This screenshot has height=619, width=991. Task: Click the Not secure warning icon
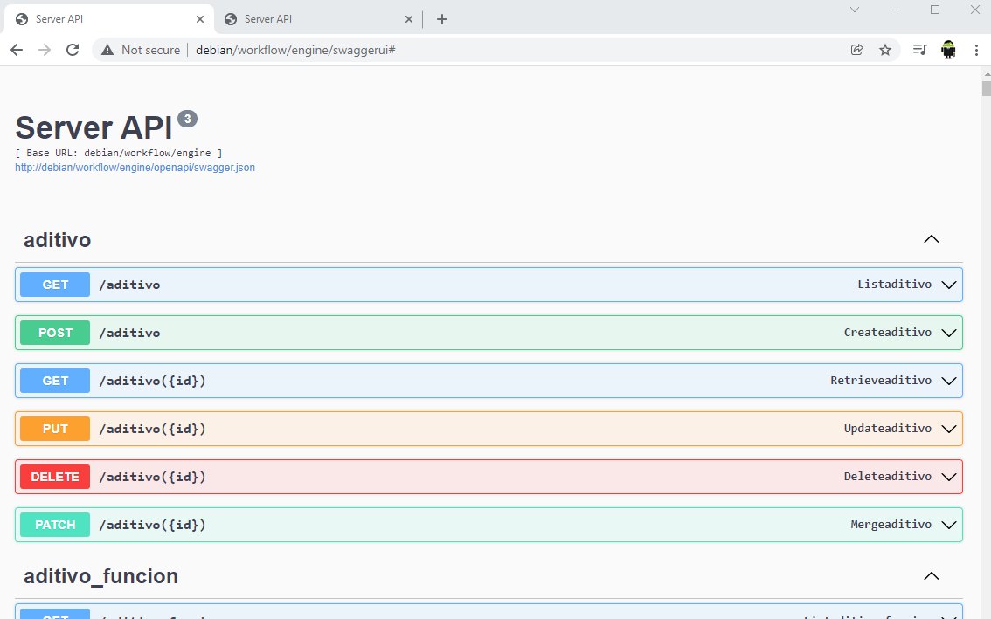[x=107, y=50]
